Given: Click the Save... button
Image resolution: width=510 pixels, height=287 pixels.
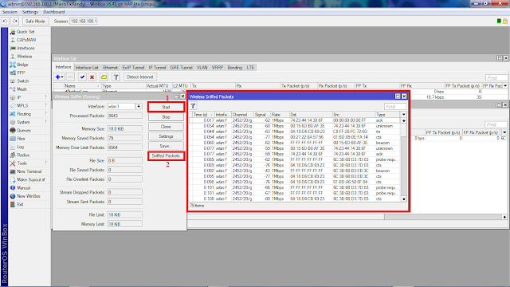Looking at the screenshot, I should pyautogui.click(x=166, y=146).
